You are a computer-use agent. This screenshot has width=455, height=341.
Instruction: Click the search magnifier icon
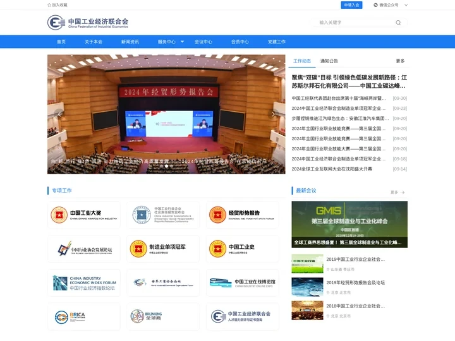(398, 23)
